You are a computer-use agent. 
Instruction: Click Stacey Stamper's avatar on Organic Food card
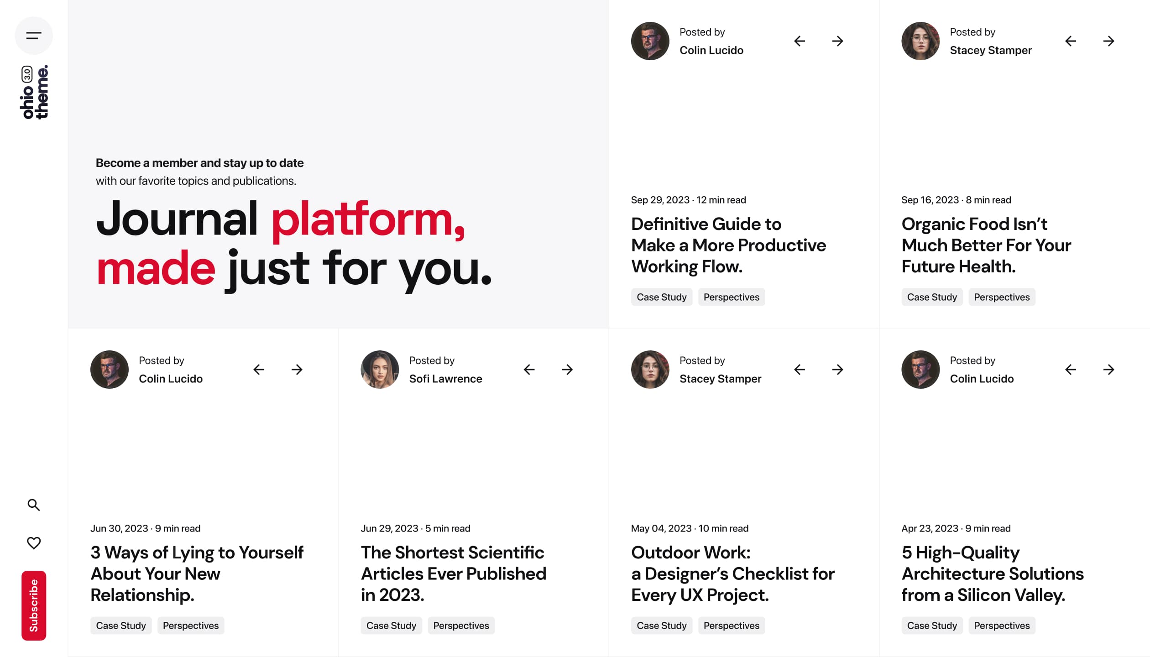coord(920,41)
